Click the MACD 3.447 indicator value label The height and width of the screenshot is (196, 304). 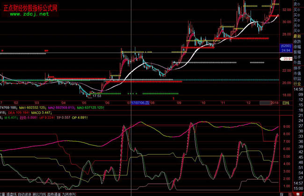click(x=40, y=113)
